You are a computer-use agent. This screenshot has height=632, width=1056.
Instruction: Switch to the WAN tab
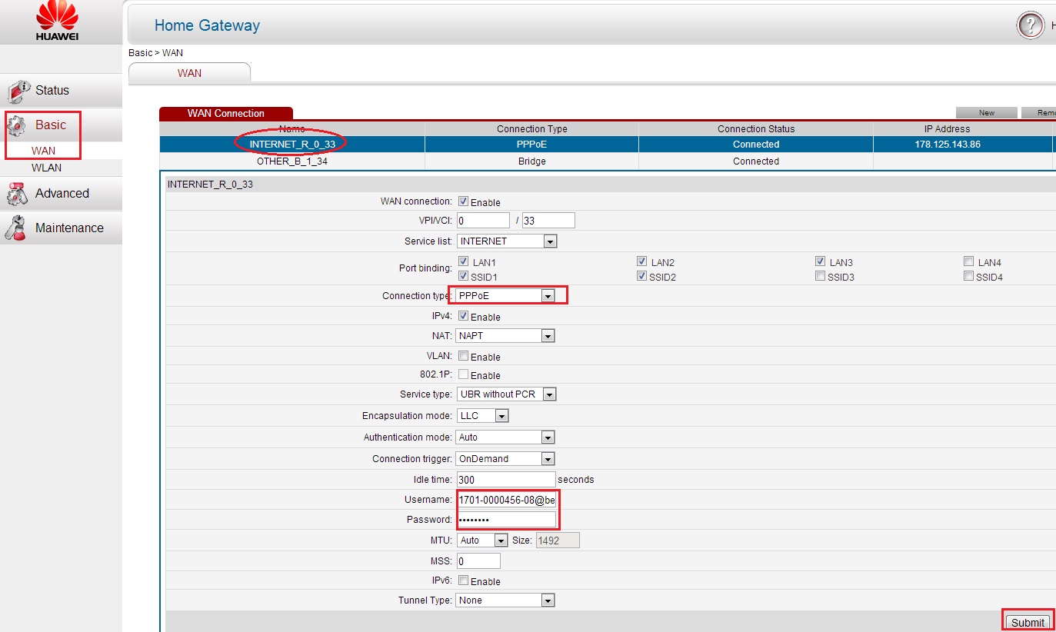pos(189,73)
